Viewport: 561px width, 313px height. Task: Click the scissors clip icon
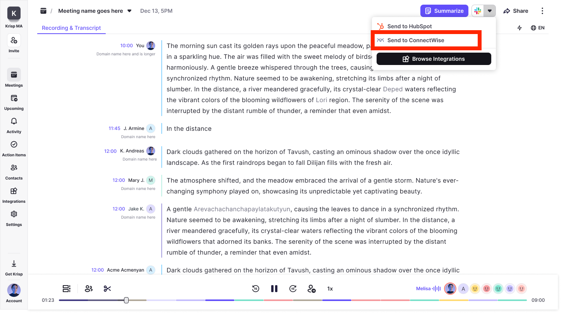pyautogui.click(x=107, y=289)
